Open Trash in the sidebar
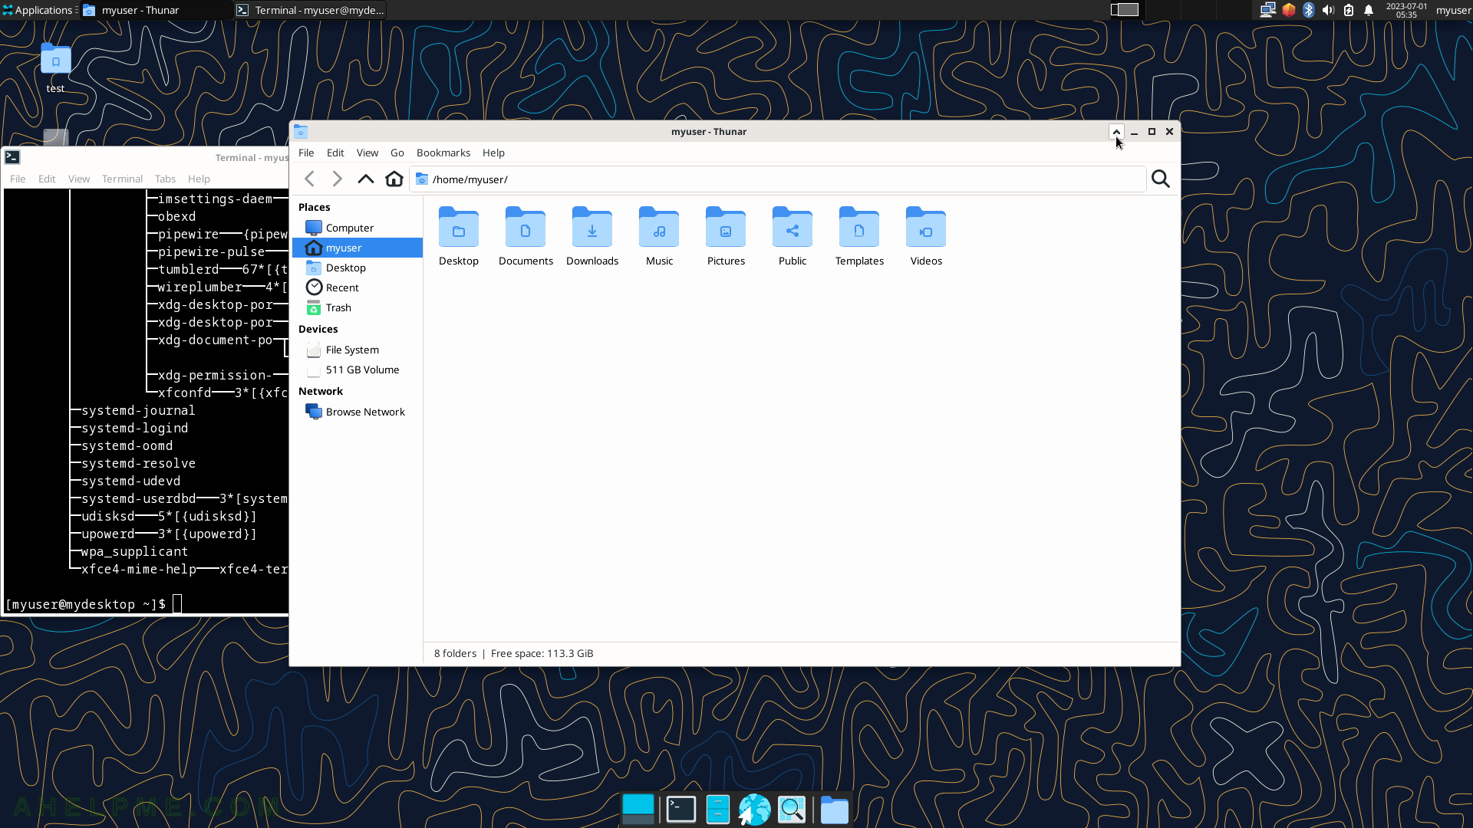 click(x=358, y=307)
